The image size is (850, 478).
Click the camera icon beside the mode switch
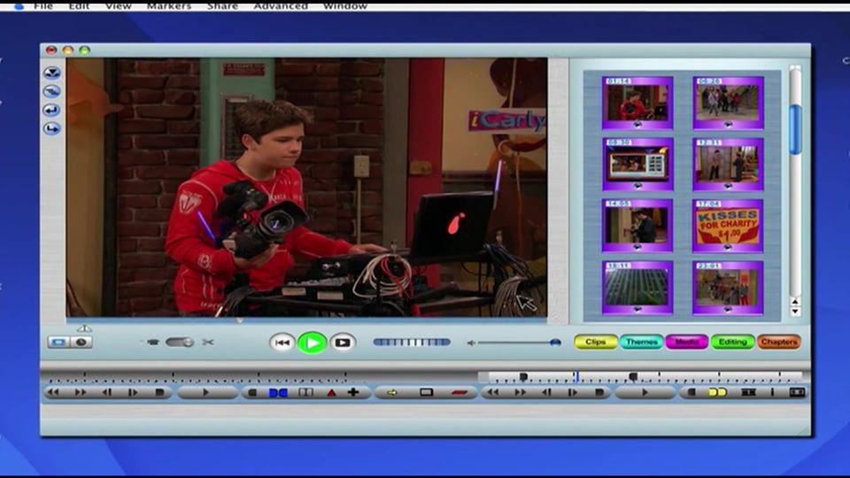click(153, 342)
